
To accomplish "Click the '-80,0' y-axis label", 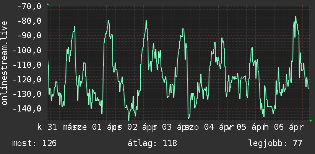I will pos(29,21).
